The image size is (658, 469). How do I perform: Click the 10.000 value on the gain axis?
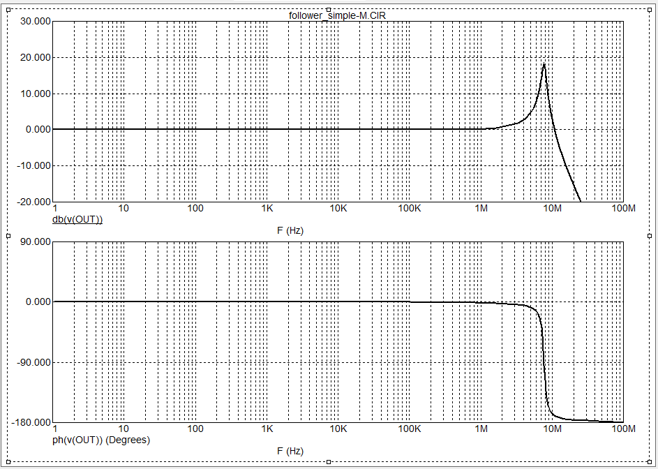[x=36, y=94]
